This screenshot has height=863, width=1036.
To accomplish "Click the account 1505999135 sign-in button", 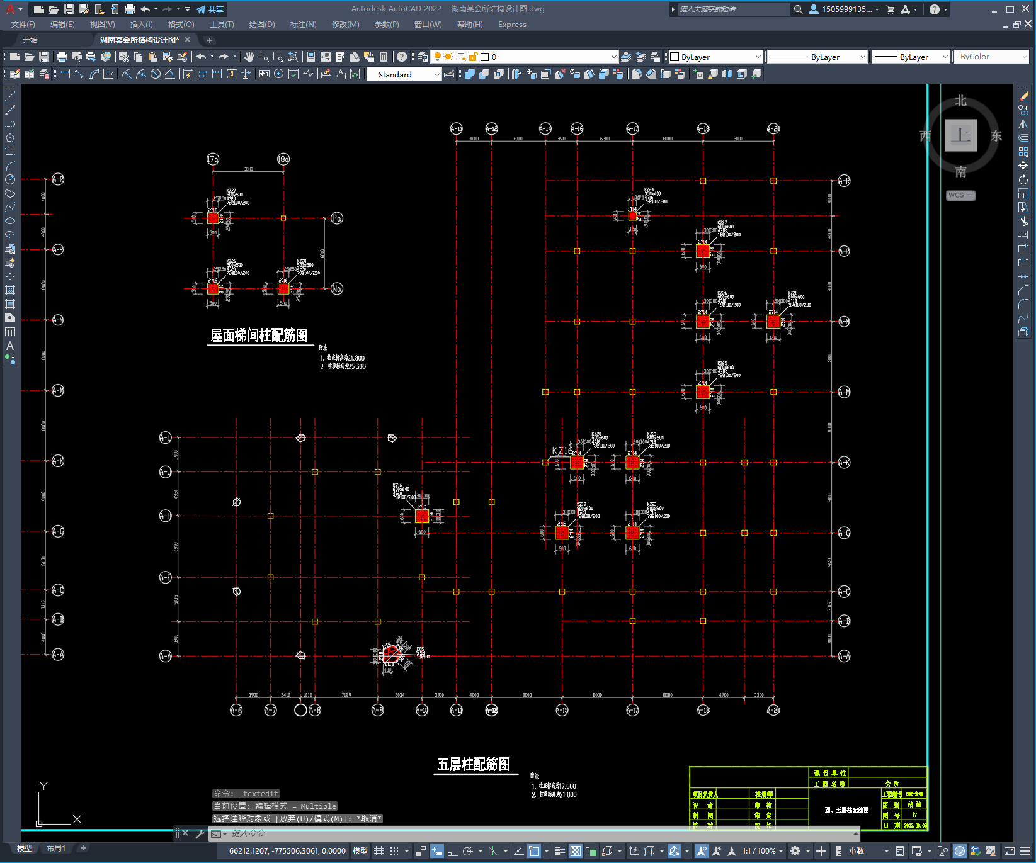I will coord(844,9).
